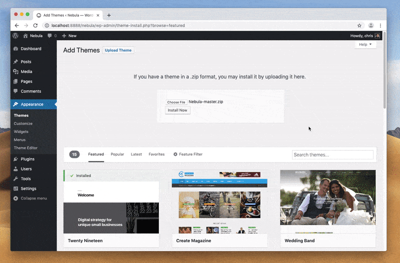400x263 pixels.
Task: Click the Comments icon in the sidebar
Action: [16, 91]
